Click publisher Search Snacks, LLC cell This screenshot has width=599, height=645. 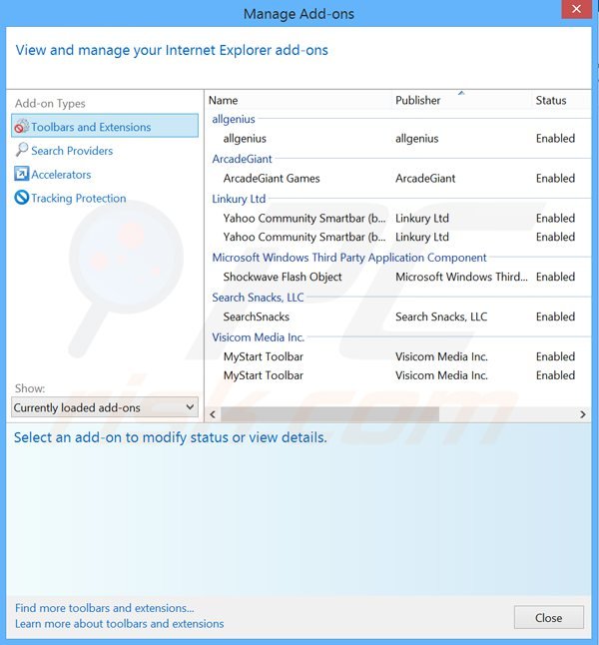point(441,317)
